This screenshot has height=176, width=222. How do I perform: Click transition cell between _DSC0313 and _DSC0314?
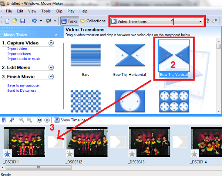181,142
